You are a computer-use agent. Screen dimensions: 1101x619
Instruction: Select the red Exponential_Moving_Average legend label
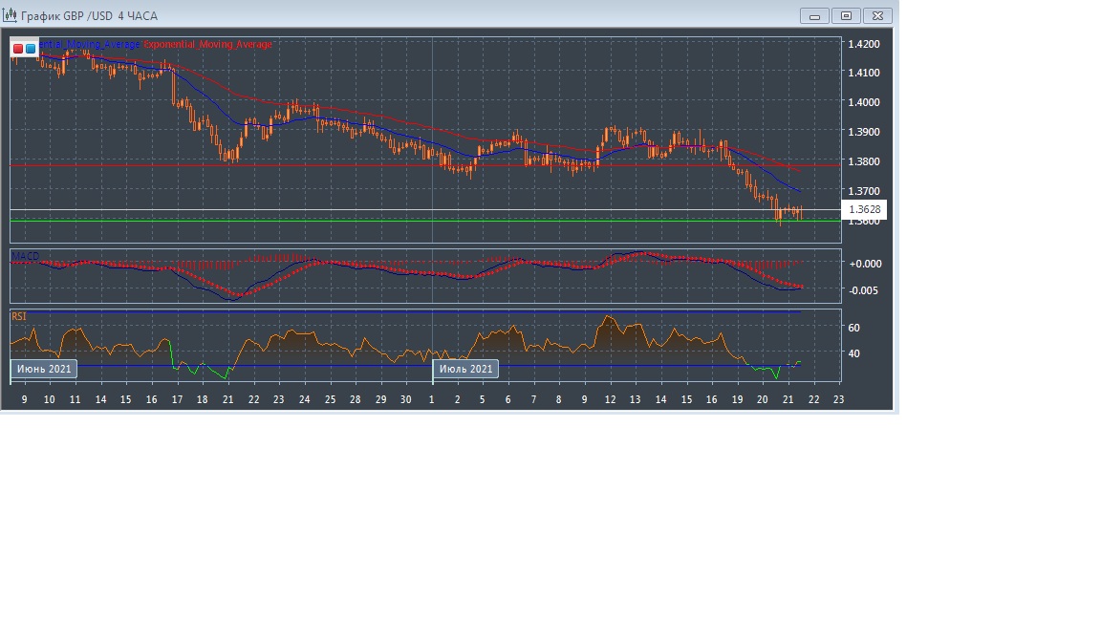point(207,45)
